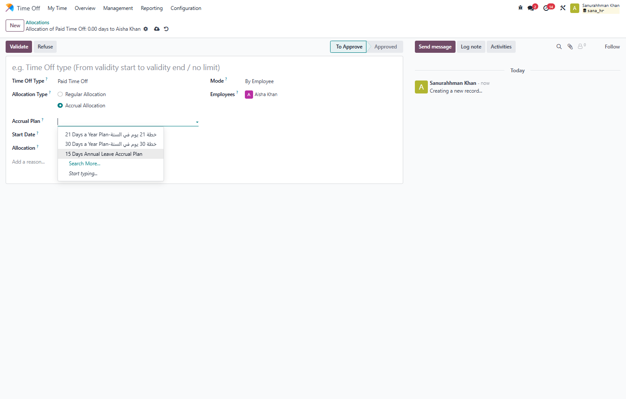This screenshot has width=626, height=399.
Task: Open the conversations messages icon
Action: pos(531,8)
